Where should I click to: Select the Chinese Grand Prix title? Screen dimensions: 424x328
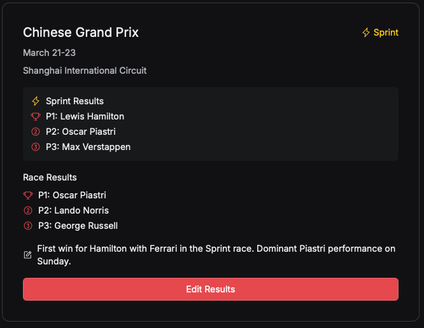click(81, 32)
